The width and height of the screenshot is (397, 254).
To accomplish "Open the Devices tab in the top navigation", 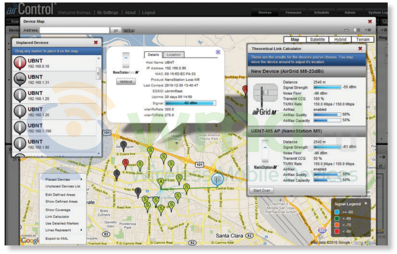I will pos(265,12).
